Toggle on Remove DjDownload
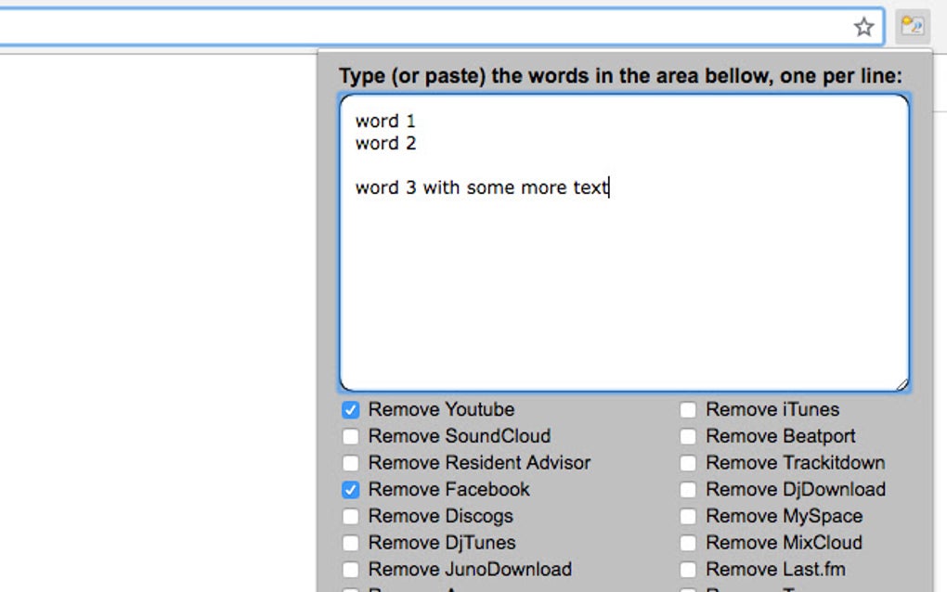Viewport: 947px width, 592px height. tap(688, 489)
